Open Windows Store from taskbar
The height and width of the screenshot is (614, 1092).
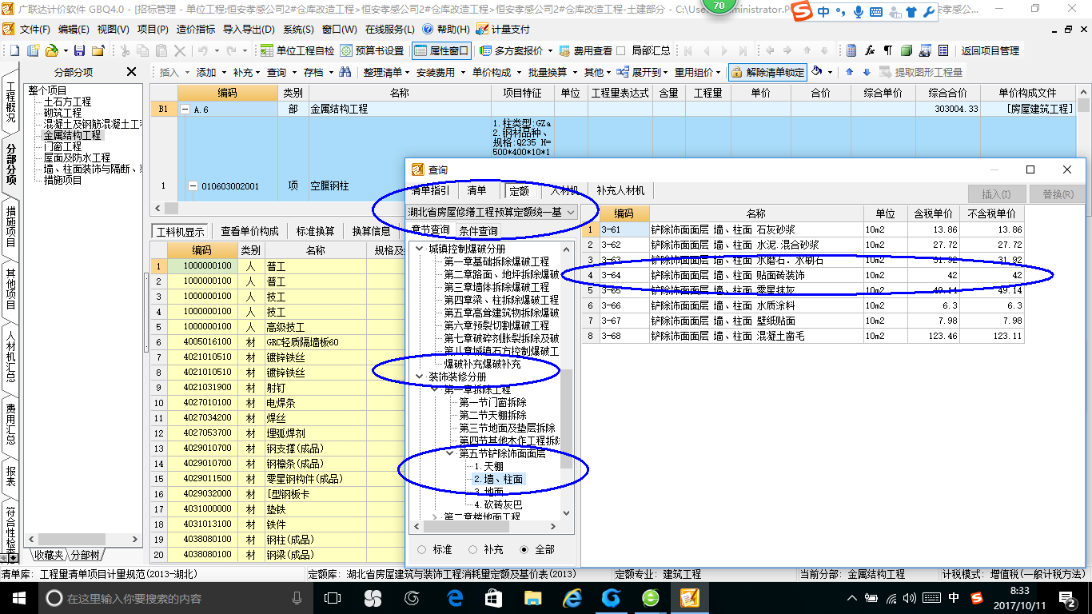coord(492,597)
